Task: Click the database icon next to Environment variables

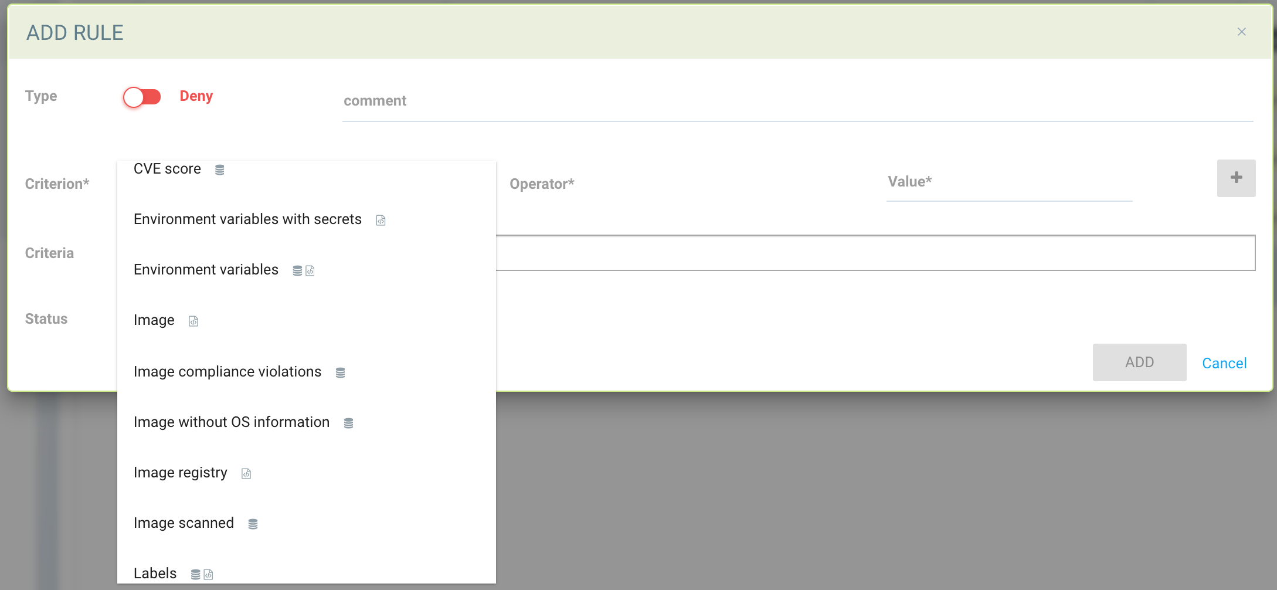Action: [x=297, y=270]
